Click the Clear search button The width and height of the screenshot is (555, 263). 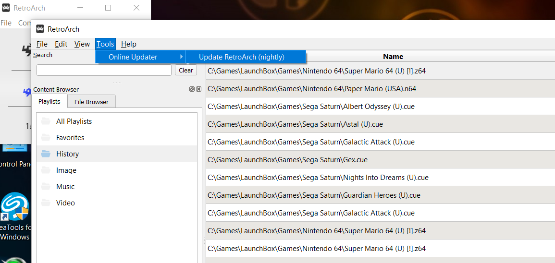coord(186,70)
